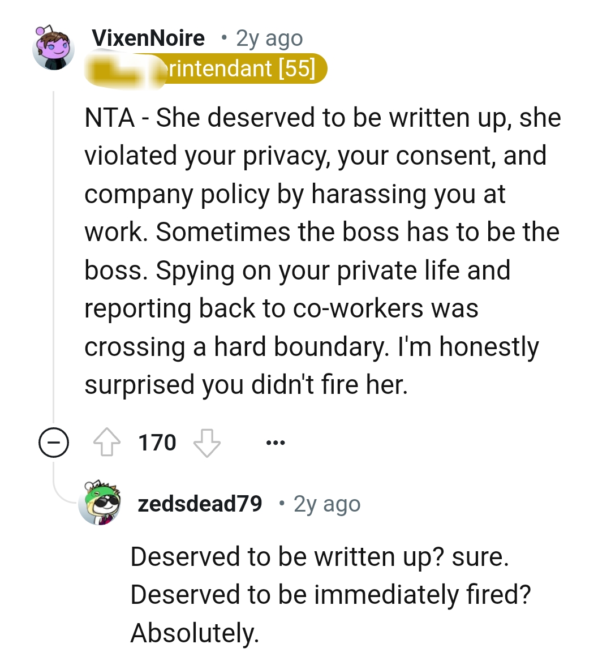The height and width of the screenshot is (661, 611).
Task: Open zedsdead79's profile
Action: pos(201,503)
